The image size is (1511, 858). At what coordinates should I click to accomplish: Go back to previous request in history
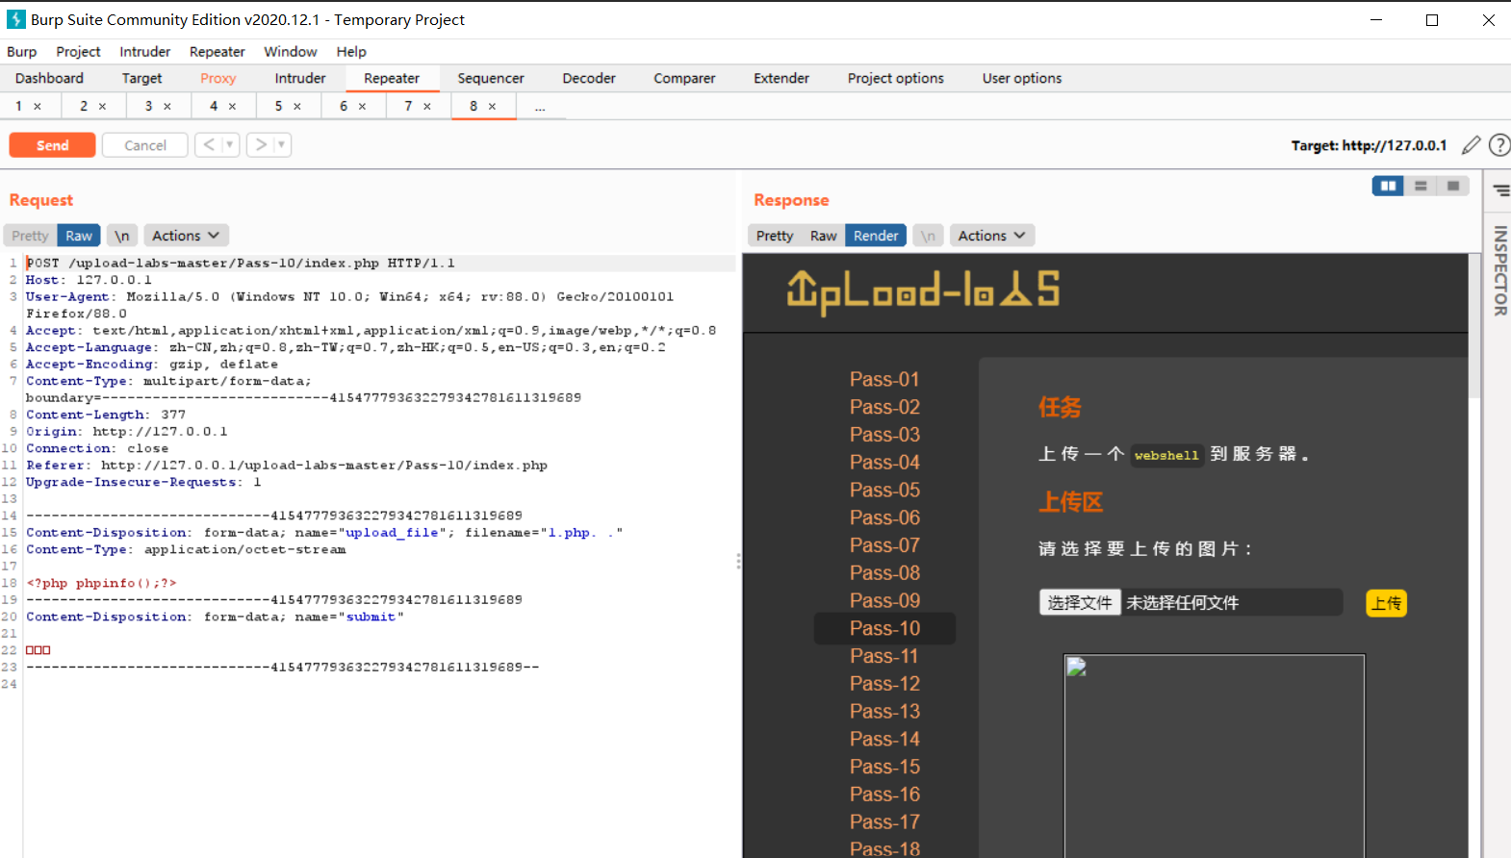(209, 145)
